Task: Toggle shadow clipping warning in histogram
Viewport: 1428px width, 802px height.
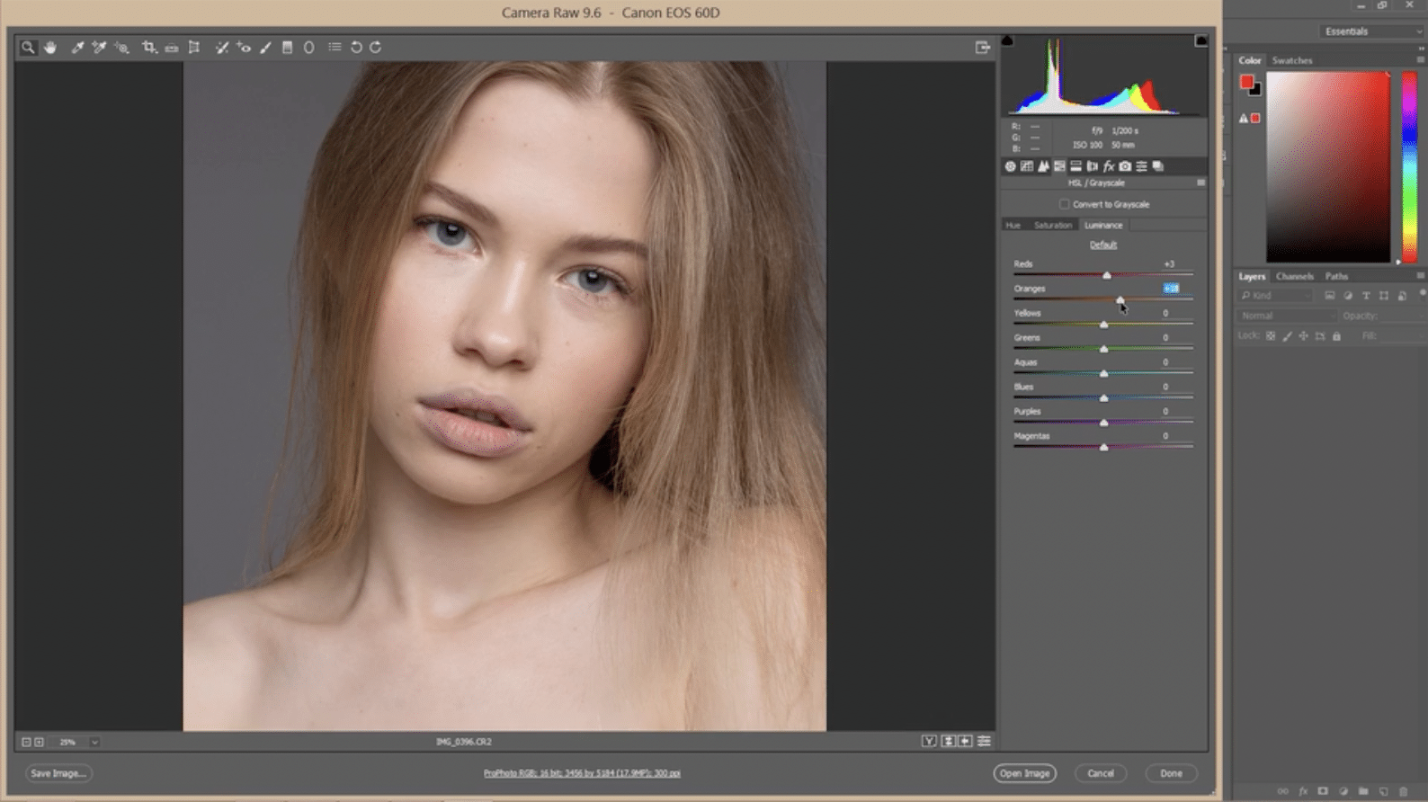Action: (1007, 40)
